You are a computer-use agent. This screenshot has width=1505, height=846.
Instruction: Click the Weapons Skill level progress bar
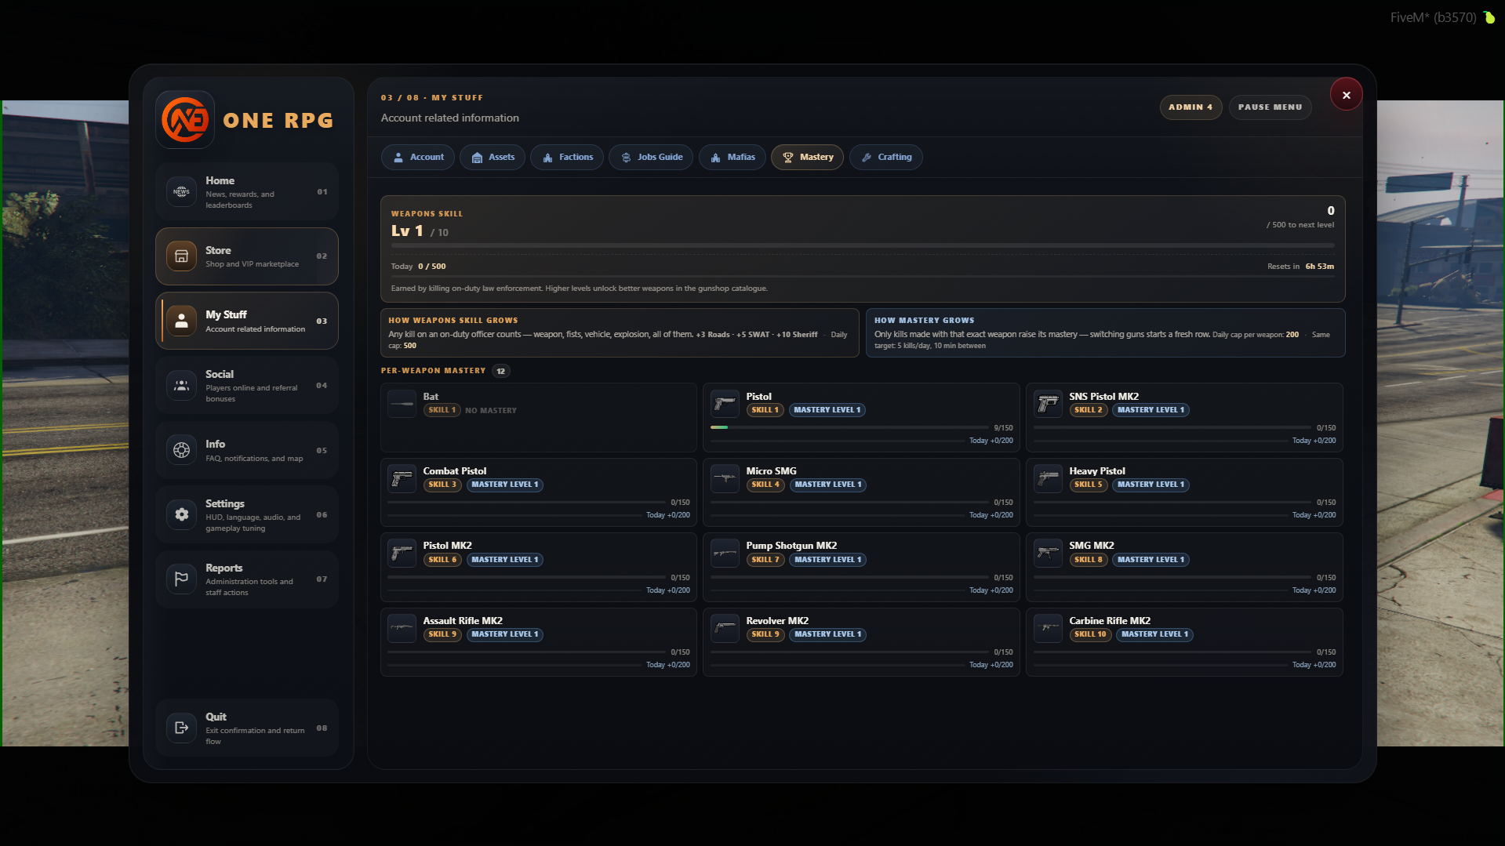point(863,245)
